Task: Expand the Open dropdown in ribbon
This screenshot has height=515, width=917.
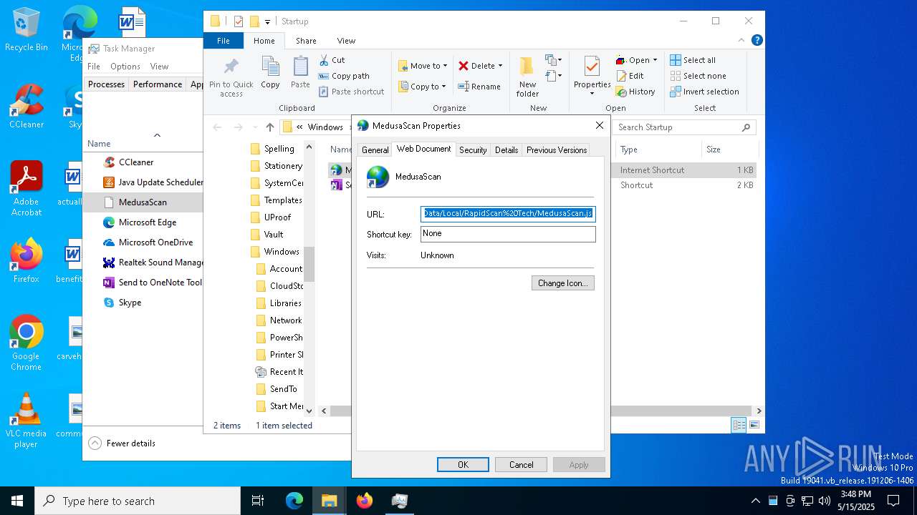Action: pos(655,60)
